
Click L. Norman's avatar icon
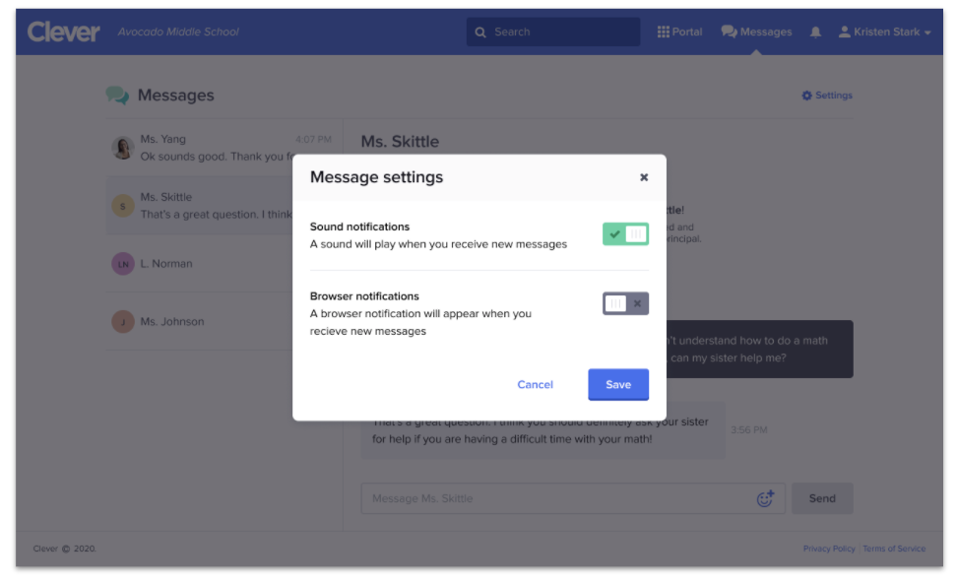point(123,264)
